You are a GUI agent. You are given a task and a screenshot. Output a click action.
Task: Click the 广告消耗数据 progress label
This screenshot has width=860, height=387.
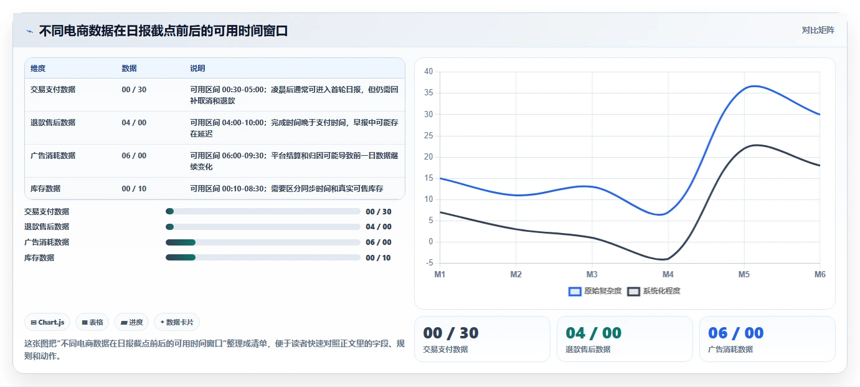tap(47, 242)
